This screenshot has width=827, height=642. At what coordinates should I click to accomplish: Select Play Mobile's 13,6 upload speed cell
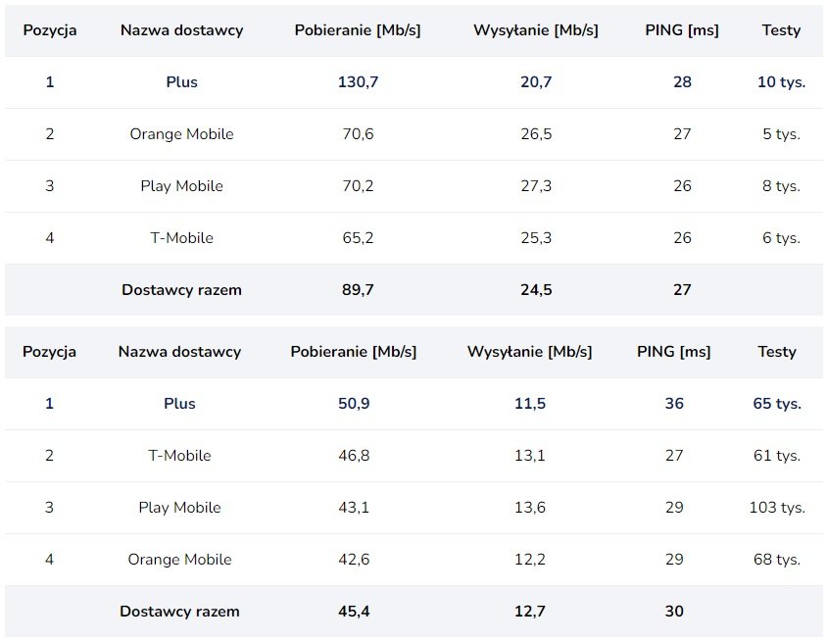(530, 508)
